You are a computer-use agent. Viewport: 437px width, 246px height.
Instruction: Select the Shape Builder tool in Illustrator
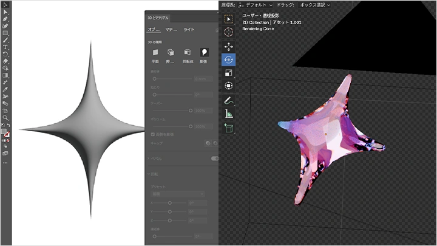[x=5, y=68]
